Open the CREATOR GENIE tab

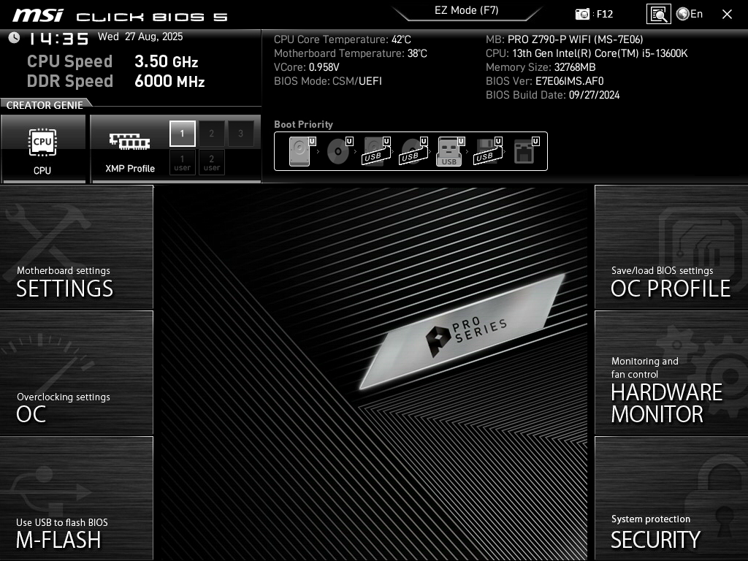pos(45,105)
